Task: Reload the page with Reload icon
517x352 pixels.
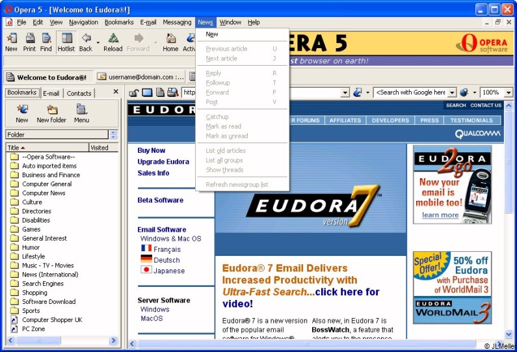Action: pos(113,42)
